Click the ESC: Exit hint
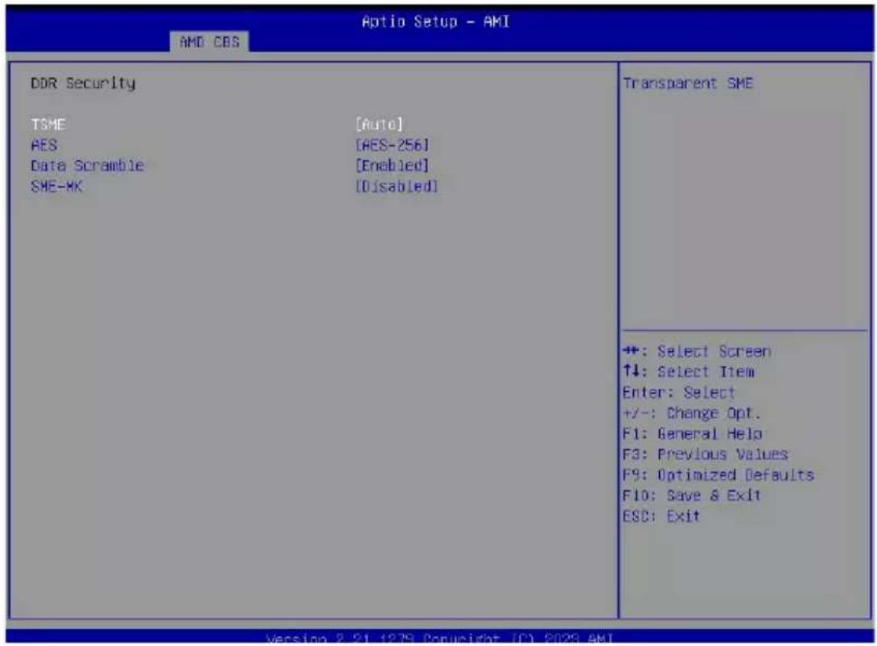 [661, 516]
